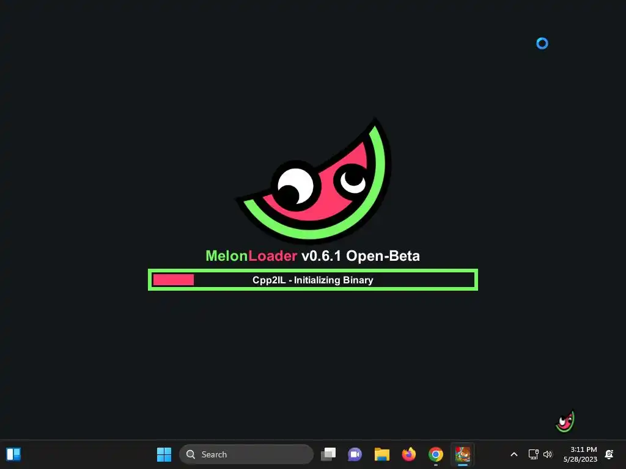Image resolution: width=626 pixels, height=469 pixels.
Task: Open the Chat video camera app on taskbar
Action: pos(355,454)
